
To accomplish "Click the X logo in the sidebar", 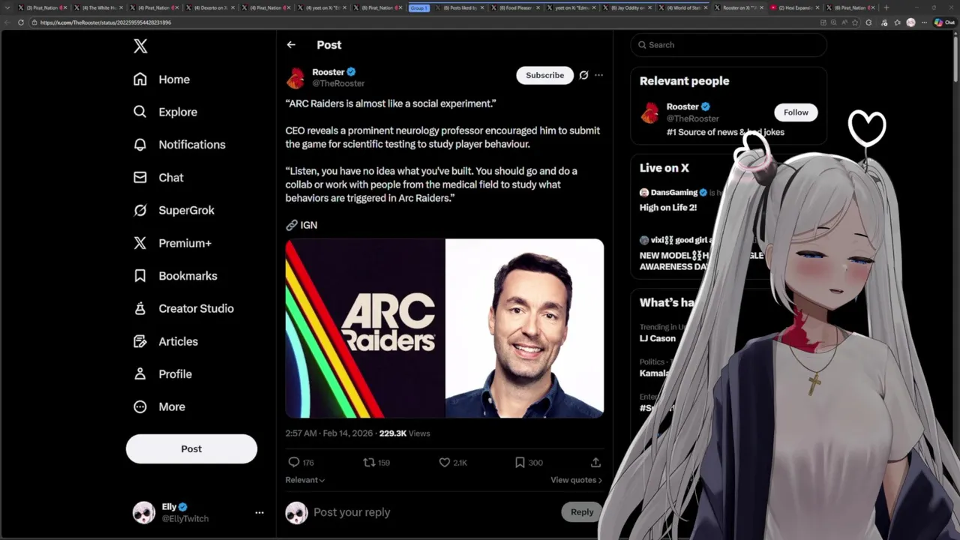I will 140,46.
